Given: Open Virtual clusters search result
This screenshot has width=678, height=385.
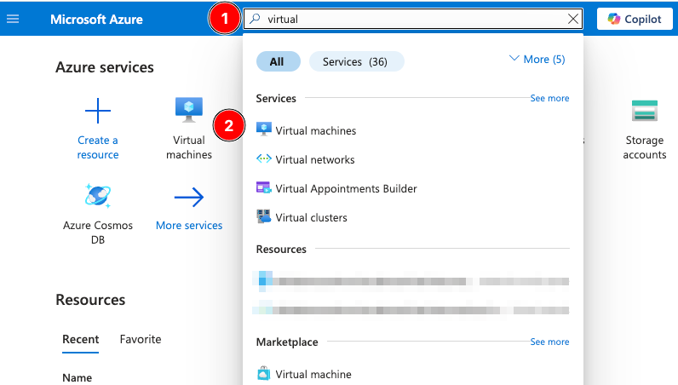Looking at the screenshot, I should click(311, 217).
